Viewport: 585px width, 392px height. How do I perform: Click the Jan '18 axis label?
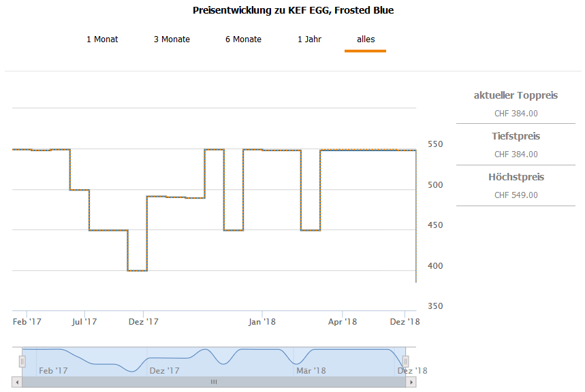(x=262, y=322)
